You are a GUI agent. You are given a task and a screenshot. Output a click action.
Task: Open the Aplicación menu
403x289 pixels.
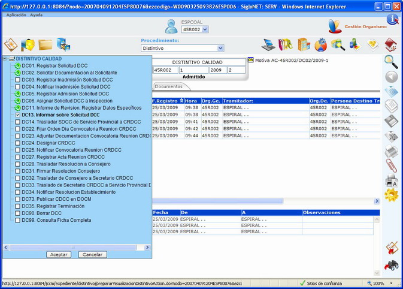click(16, 15)
